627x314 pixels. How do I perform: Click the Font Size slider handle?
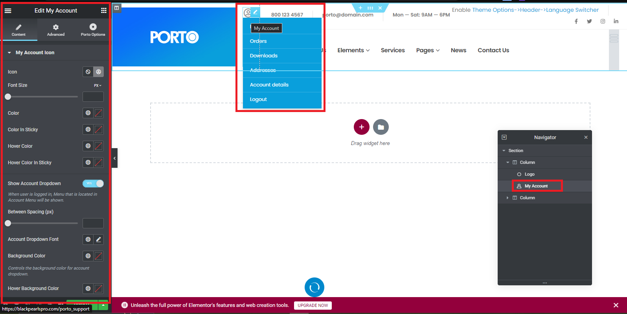(x=8, y=97)
